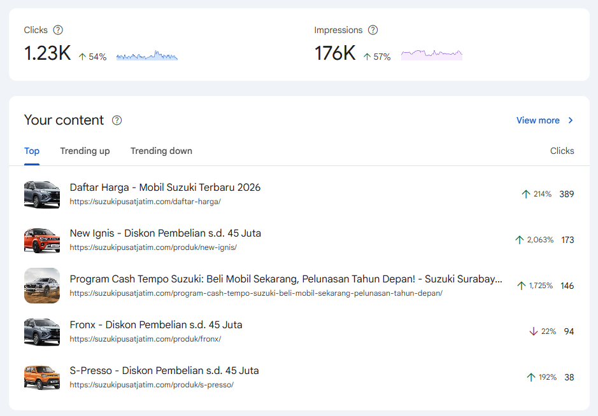
Task: Switch to the Trending up tab
Action: [85, 151]
